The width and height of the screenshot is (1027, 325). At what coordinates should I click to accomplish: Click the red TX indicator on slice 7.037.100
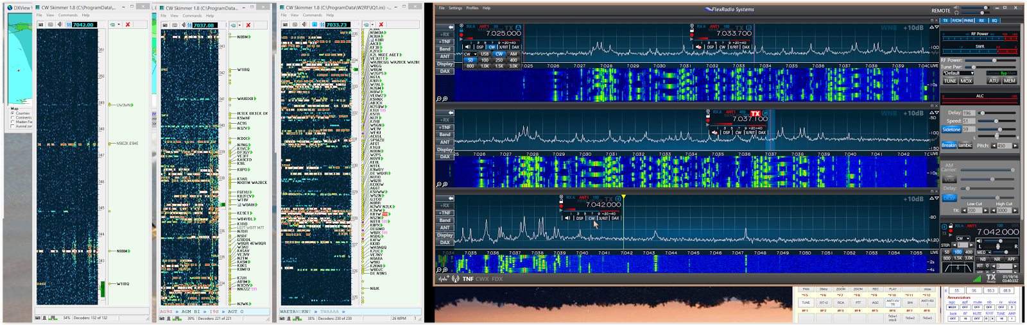pos(755,113)
